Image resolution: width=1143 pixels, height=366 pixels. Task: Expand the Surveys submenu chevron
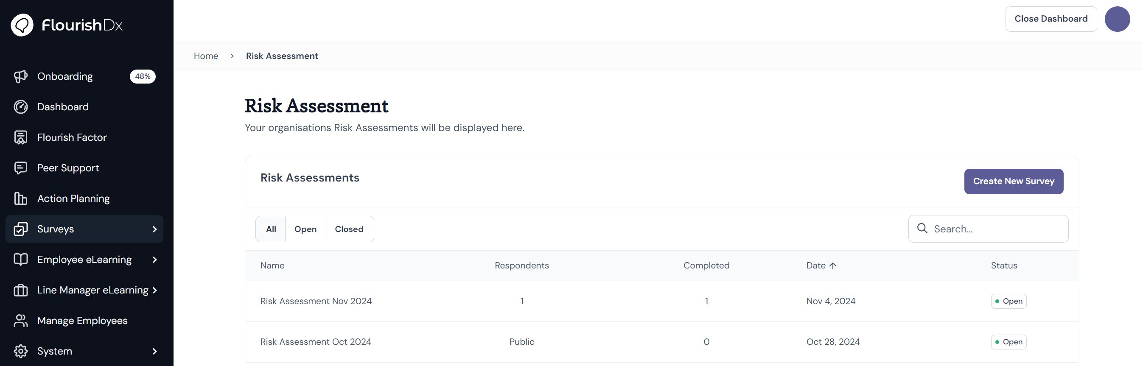click(x=154, y=229)
